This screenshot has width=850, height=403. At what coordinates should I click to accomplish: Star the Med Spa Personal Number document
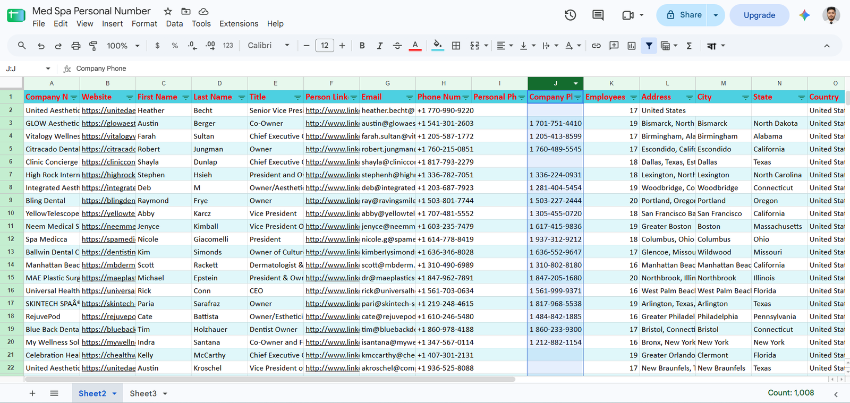[168, 11]
